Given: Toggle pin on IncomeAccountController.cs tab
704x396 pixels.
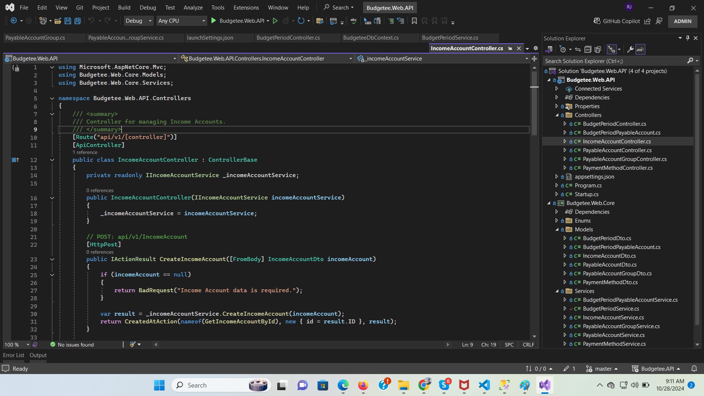Looking at the screenshot, I should pos(510,48).
